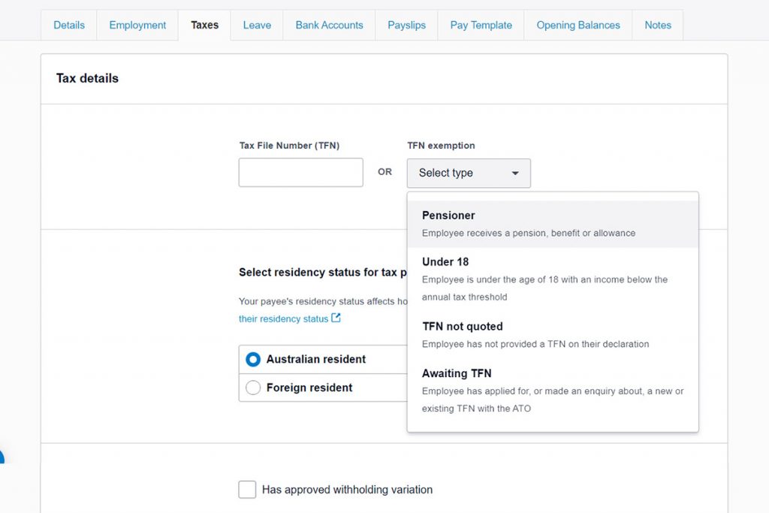Viewport: 769px width, 513px height.
Task: Enable Has approved withholding variation
Action: coord(248,489)
